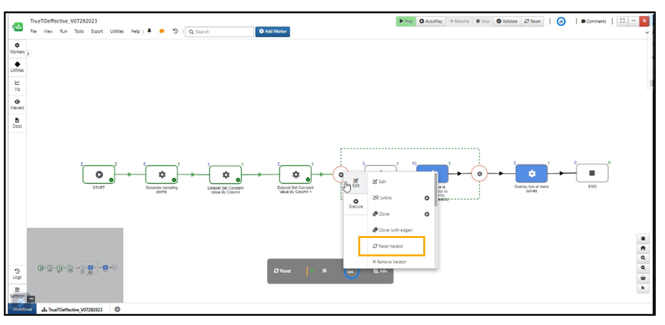Open the Comments panel
The width and height of the screenshot is (665, 325).
point(593,21)
